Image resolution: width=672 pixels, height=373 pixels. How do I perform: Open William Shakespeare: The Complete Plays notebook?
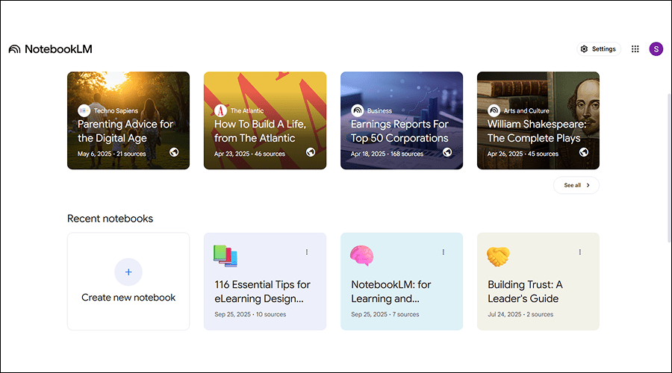[538, 131]
